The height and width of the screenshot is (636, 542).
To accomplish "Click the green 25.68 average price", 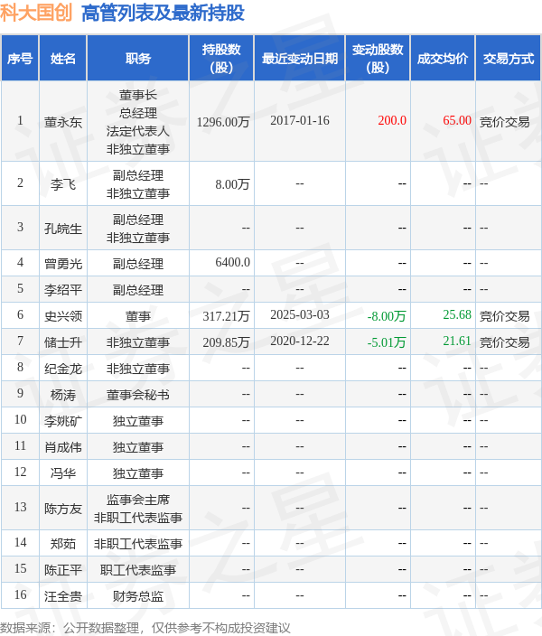I will tap(457, 314).
